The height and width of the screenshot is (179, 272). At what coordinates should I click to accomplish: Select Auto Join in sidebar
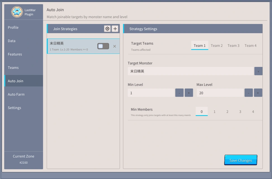tap(23, 81)
